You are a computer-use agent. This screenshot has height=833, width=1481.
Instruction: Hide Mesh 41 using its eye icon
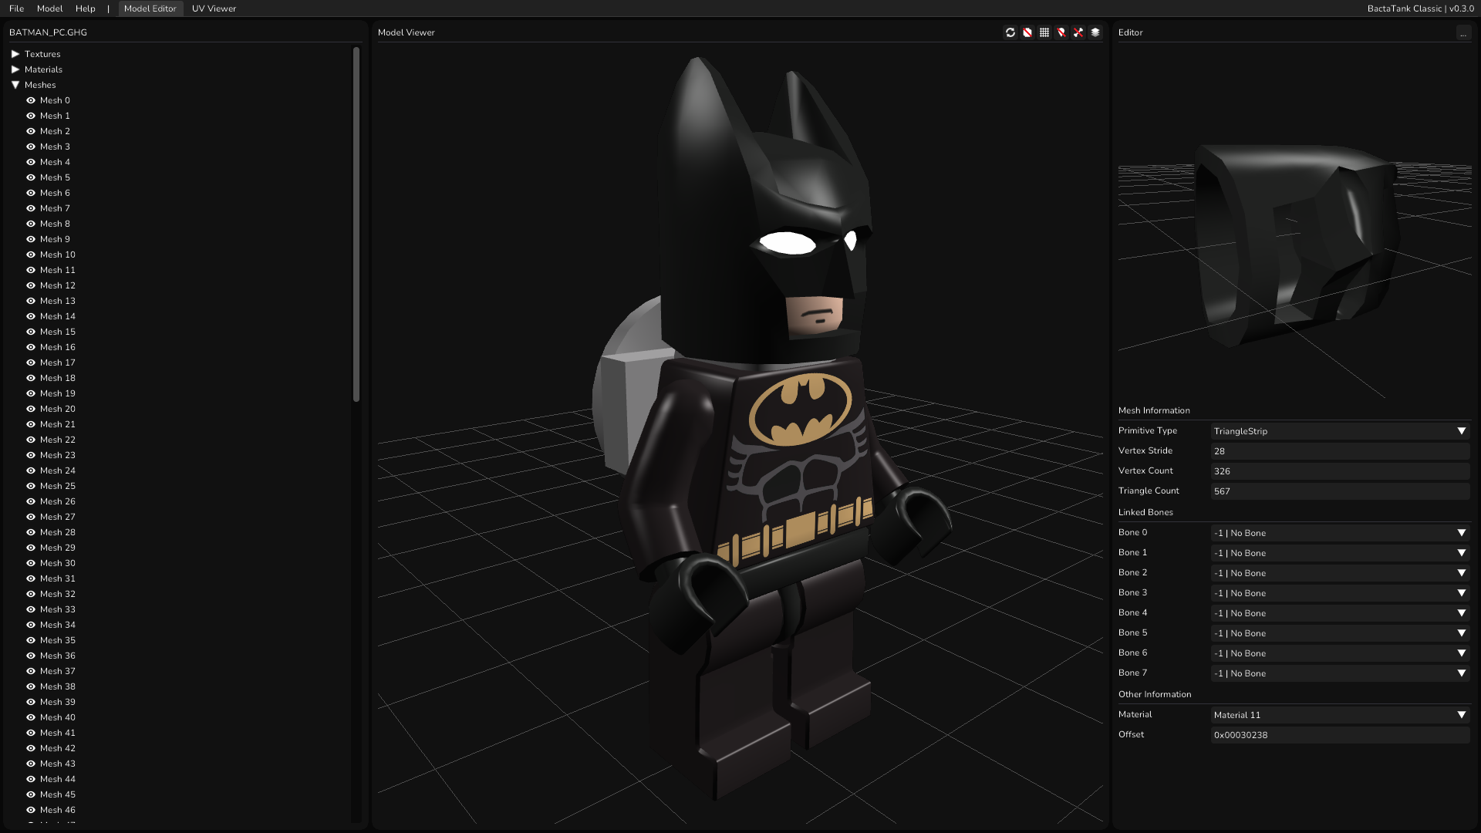31,733
